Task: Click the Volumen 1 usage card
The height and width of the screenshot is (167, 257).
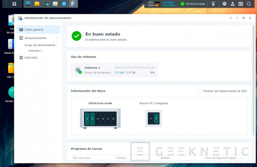Action: click(114, 70)
